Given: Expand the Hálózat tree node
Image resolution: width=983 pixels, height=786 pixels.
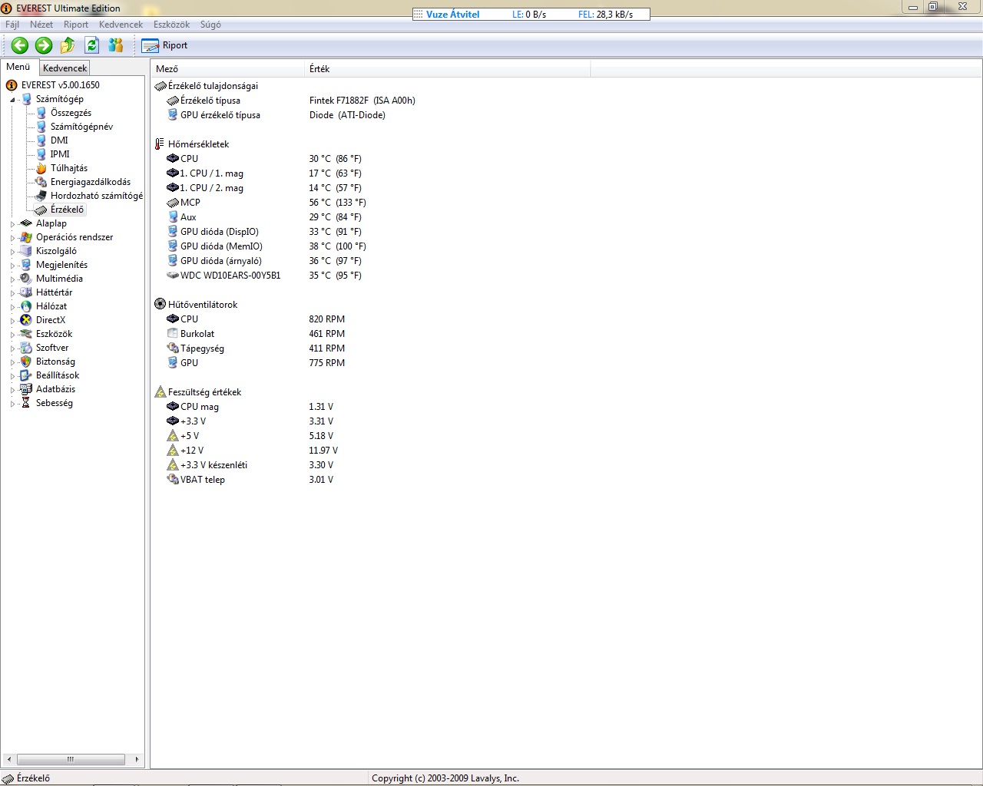Looking at the screenshot, I should [12, 307].
